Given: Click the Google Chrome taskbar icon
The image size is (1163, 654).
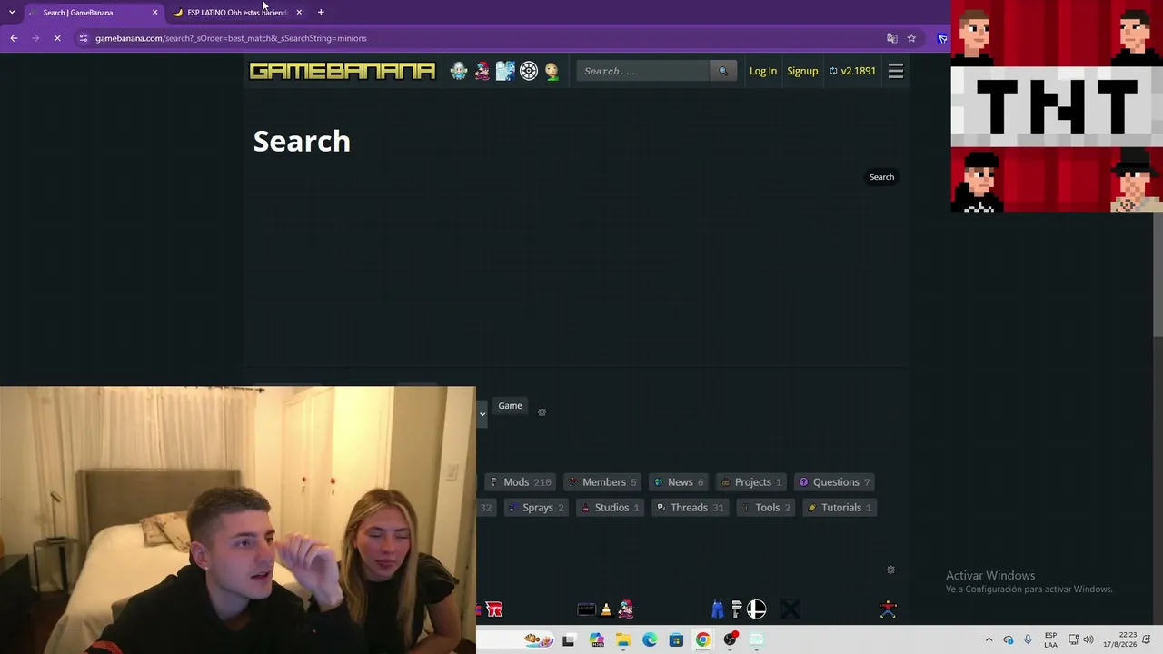Looking at the screenshot, I should (703, 640).
